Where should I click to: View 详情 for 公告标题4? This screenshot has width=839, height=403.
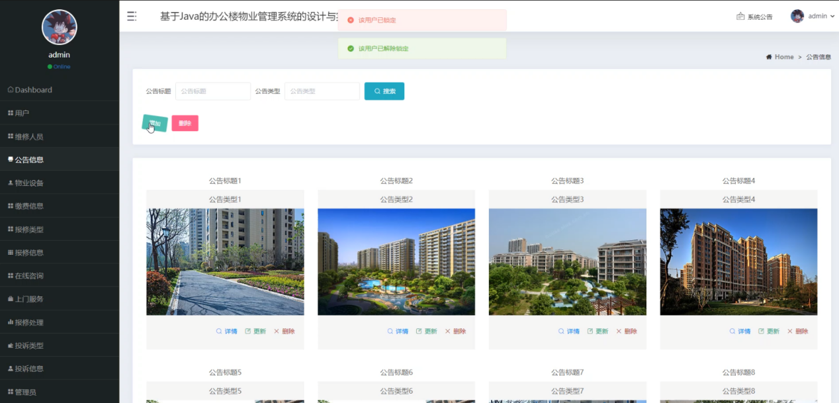coord(740,332)
